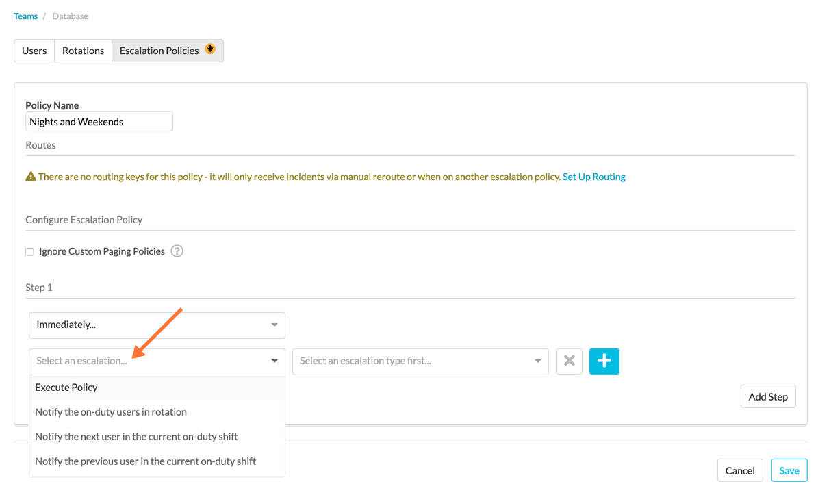The image size is (818, 495).
Task: Select Execute Policy from the escalation list
Action: (66, 387)
